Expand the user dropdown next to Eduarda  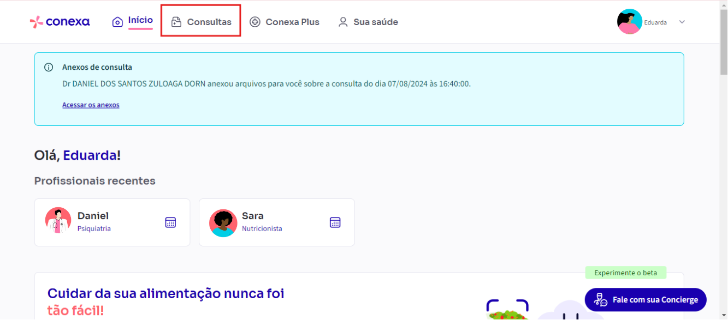coord(682,22)
